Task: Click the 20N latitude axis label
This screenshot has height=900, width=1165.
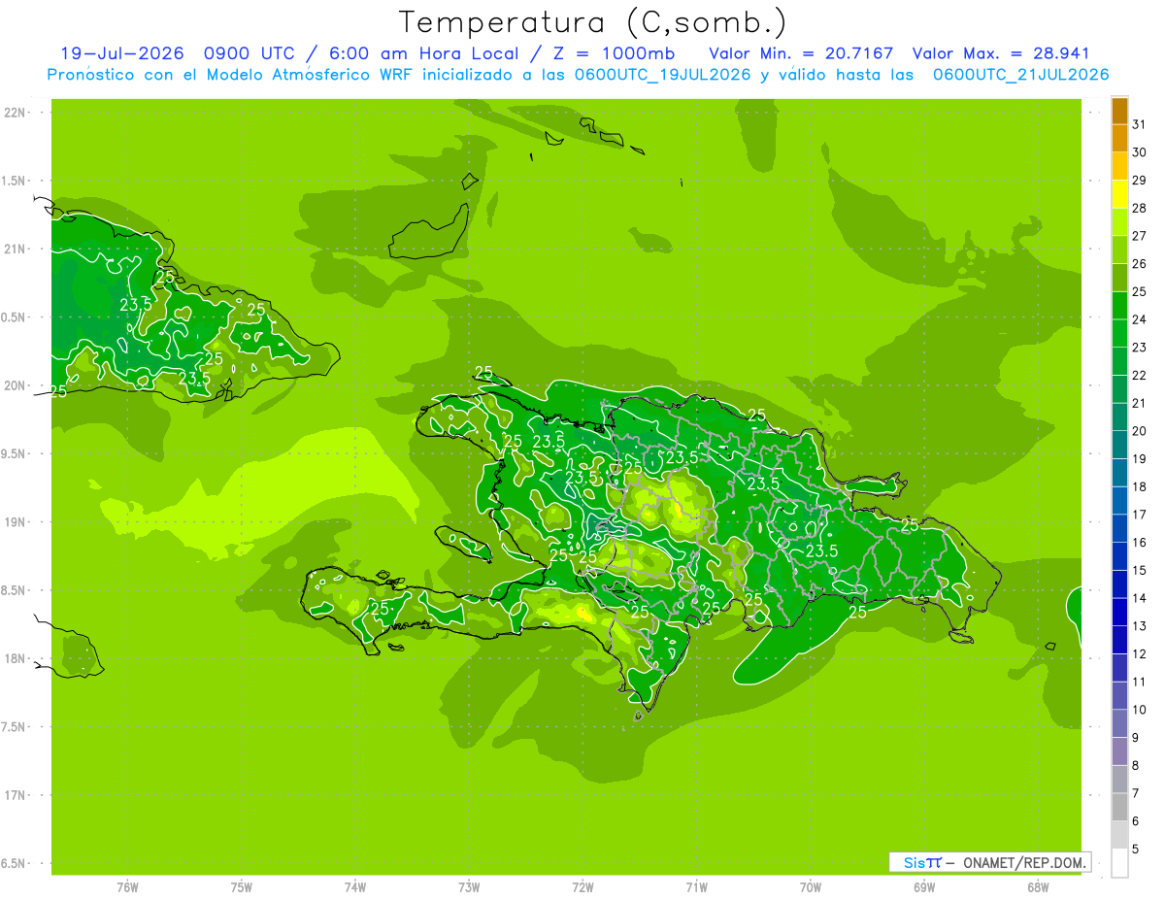Action: [17, 385]
